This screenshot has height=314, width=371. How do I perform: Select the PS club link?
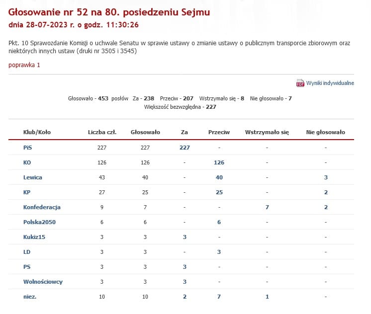(27, 267)
